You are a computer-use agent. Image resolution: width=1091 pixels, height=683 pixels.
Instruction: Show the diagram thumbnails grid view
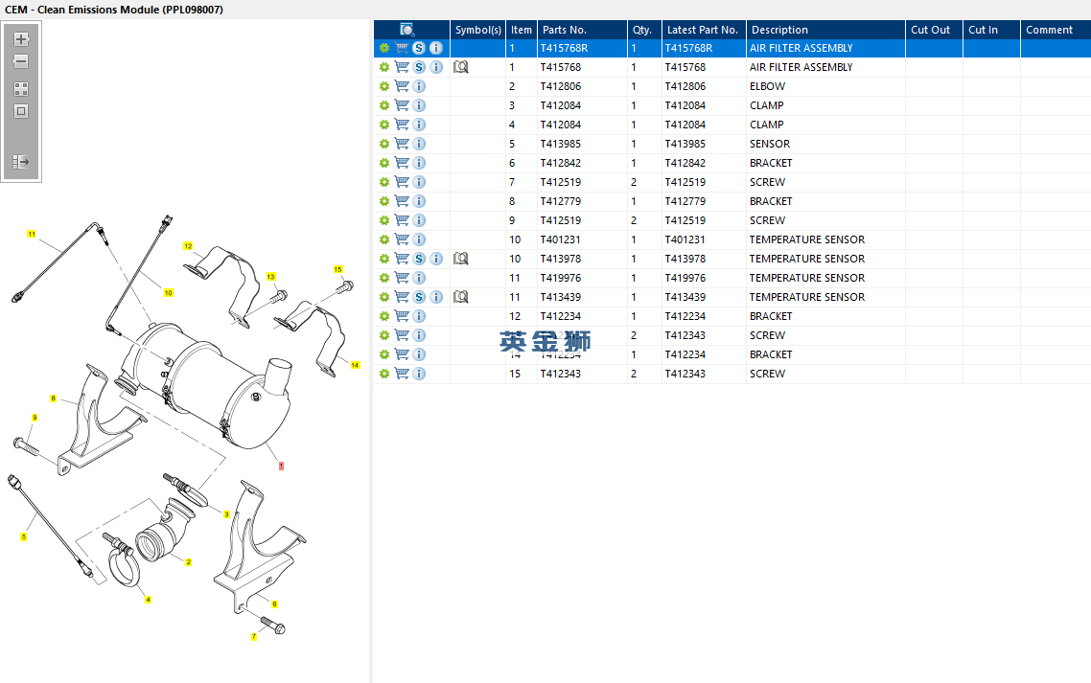(x=21, y=89)
